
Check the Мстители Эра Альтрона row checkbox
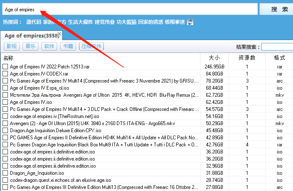pyautogui.click(x=5, y=95)
